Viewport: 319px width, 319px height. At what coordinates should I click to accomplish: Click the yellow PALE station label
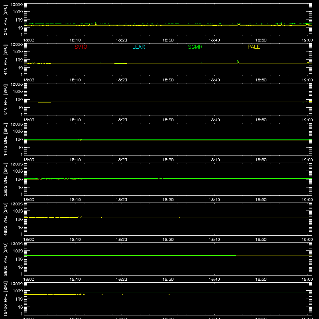pos(254,47)
